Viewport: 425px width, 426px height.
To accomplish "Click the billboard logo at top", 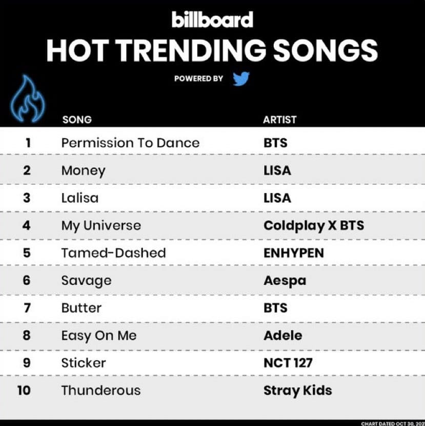I will (x=212, y=20).
